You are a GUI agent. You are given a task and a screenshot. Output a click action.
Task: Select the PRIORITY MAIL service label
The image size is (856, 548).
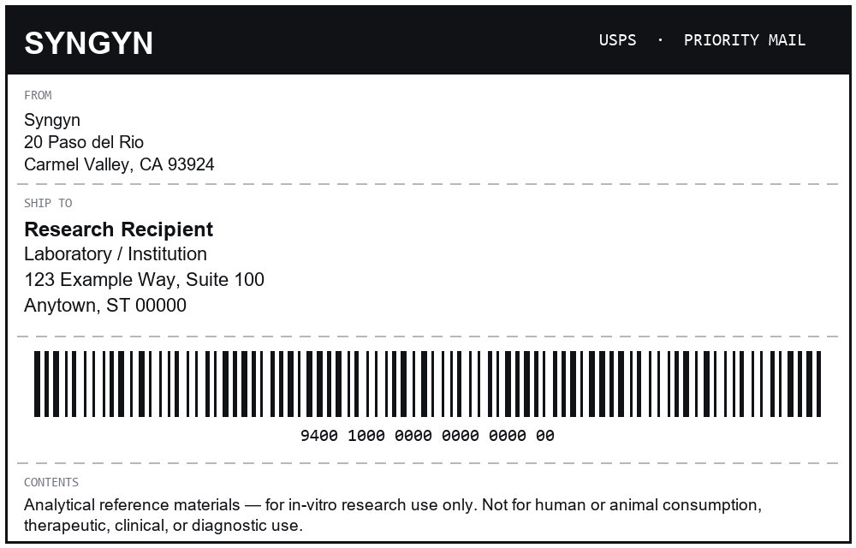click(745, 40)
